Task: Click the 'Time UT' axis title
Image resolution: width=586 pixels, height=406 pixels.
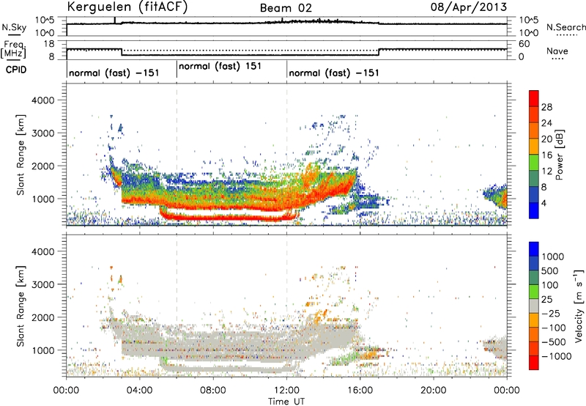Action: coord(286,402)
